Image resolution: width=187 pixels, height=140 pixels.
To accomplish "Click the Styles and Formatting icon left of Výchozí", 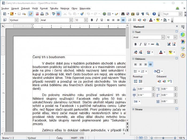I will pos(5,20).
